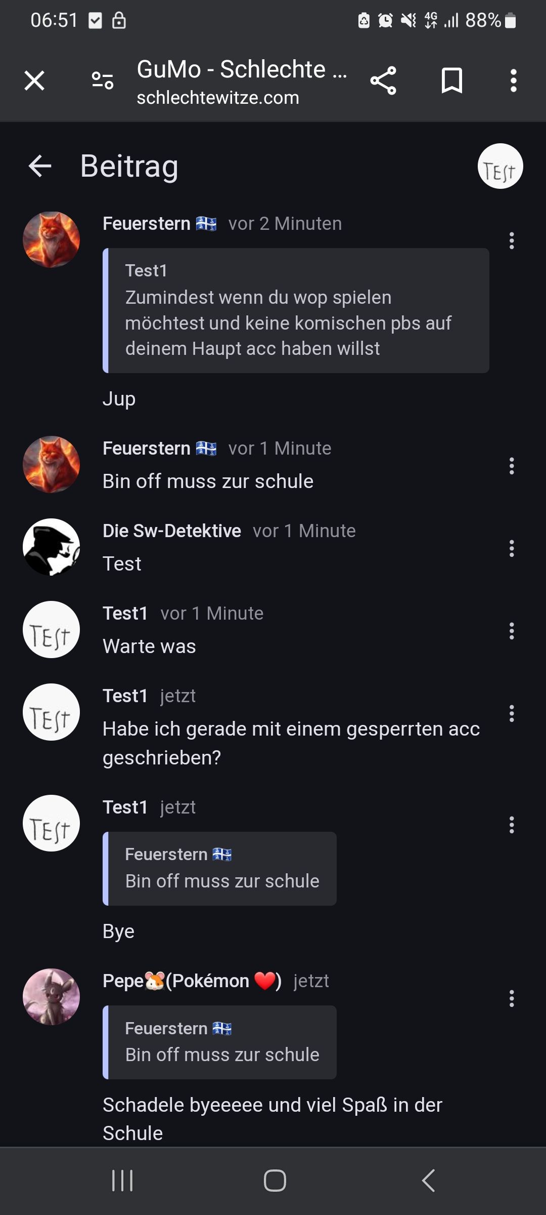Screen dimensions: 546x1215
Task: Open the Pepe (Pokémon) username link
Action: point(192,981)
